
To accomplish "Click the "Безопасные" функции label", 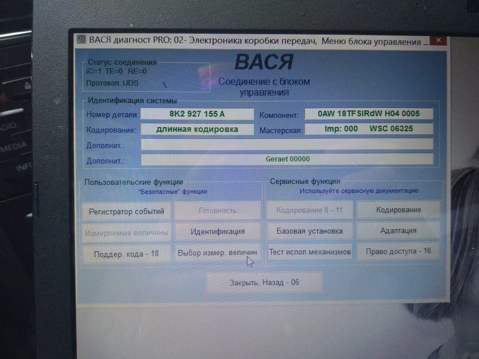I will coord(173,191).
